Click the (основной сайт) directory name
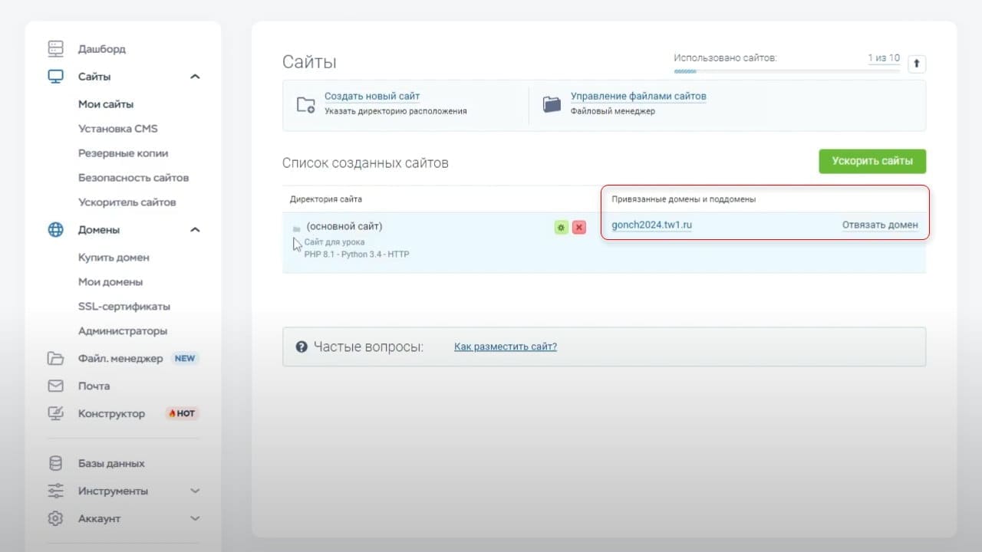 point(344,226)
